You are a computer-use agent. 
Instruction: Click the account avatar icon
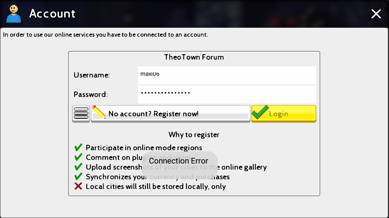(14, 14)
